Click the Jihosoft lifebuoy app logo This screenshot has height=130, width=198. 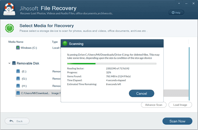point(9,9)
